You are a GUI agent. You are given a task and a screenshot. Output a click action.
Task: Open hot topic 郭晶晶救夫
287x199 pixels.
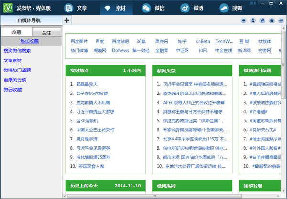[x=87, y=84]
